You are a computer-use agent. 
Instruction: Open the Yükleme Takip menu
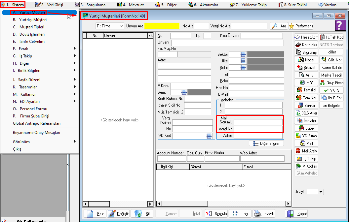(x=248, y=5)
